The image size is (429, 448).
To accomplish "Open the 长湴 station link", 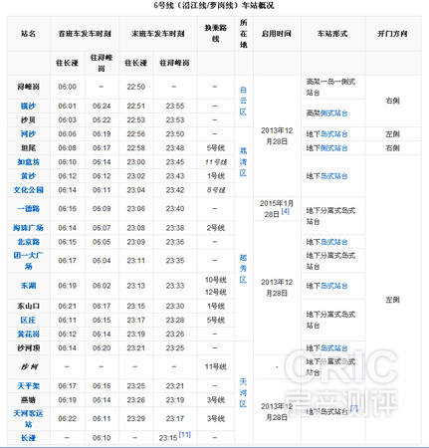I will click(x=28, y=438).
